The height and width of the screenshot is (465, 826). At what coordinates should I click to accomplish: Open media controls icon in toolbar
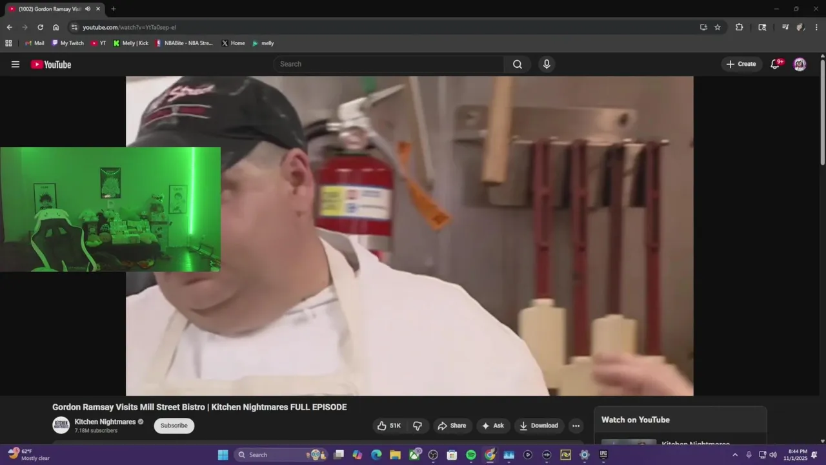785,27
